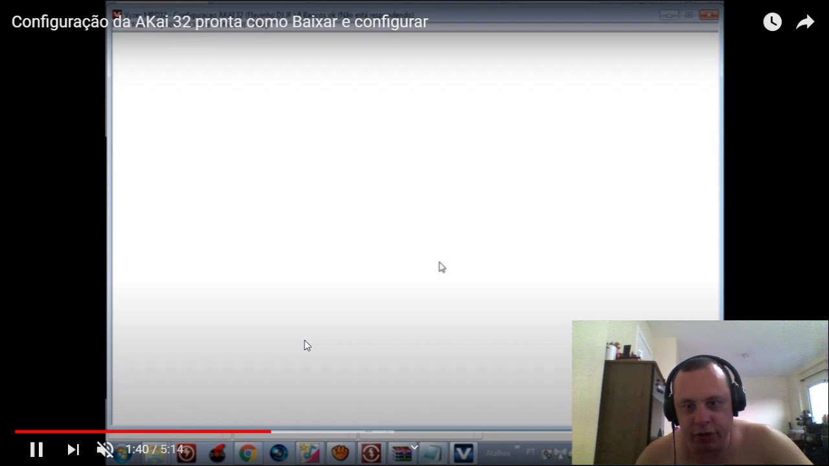Open the notepad-like taskbar icon
829x466 pixels.
[x=432, y=453]
